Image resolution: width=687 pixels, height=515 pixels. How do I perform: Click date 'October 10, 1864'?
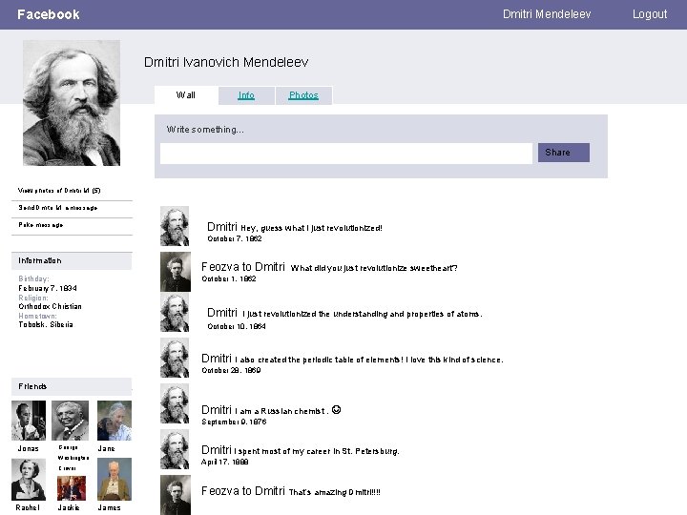pos(237,326)
